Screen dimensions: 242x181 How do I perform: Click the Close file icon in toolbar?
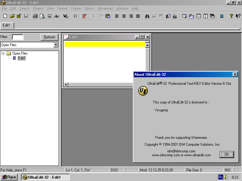19,16
